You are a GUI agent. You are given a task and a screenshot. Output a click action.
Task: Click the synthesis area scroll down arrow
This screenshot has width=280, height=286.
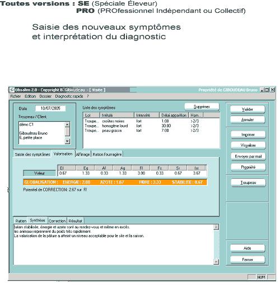coord(216,262)
